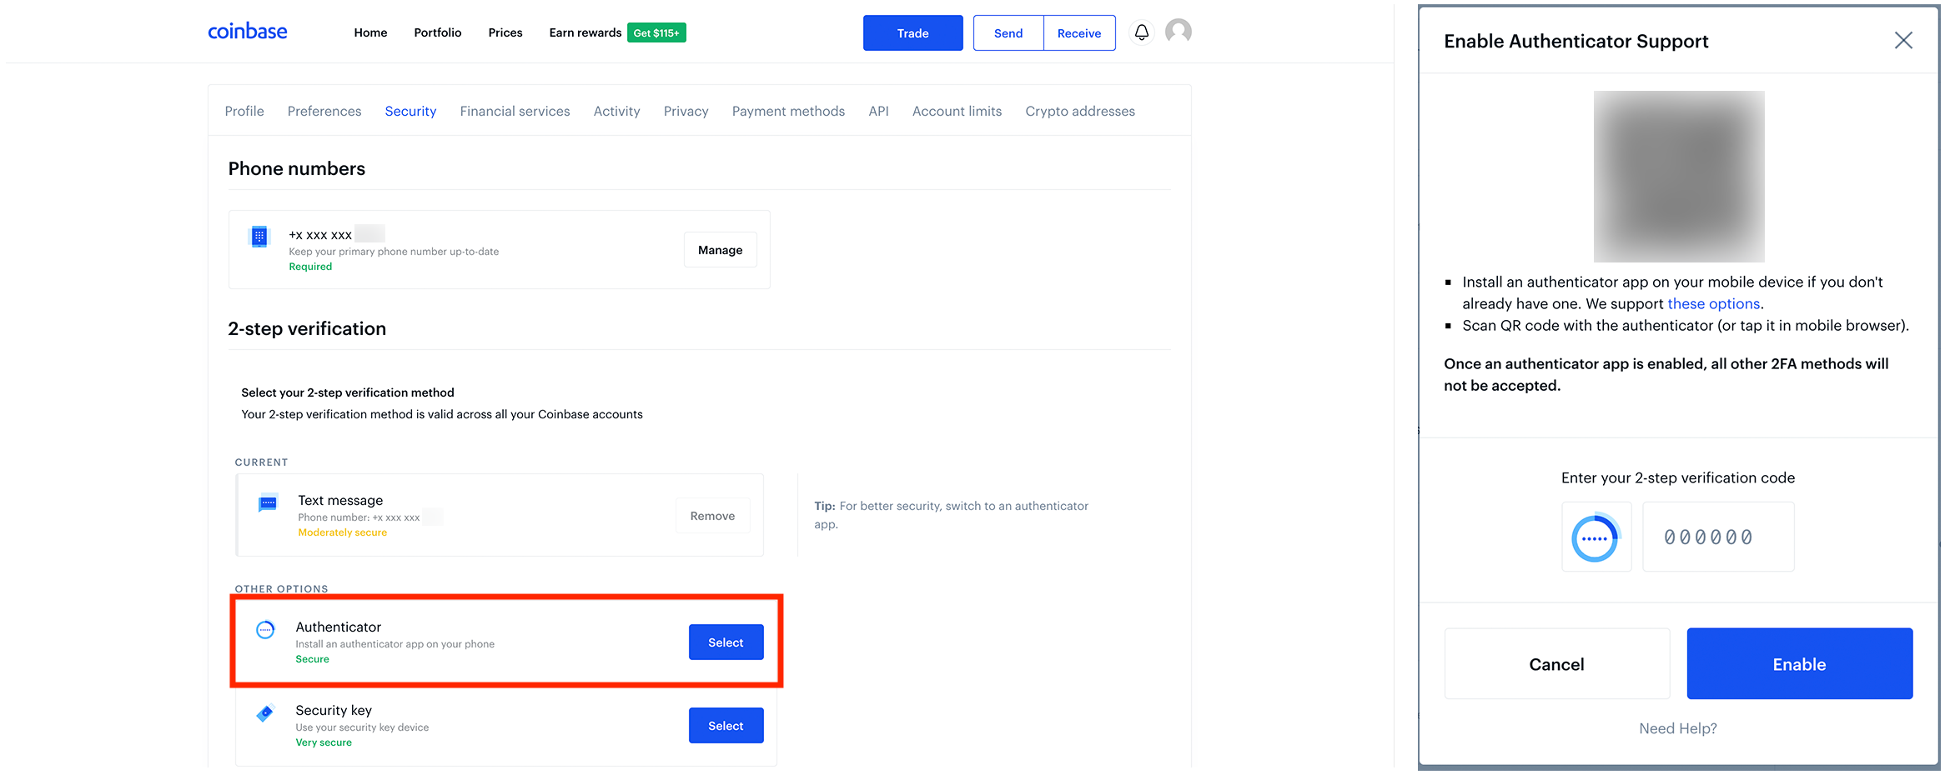Switch to the Preferences tab
This screenshot has width=1945, height=775.
coord(324,111)
